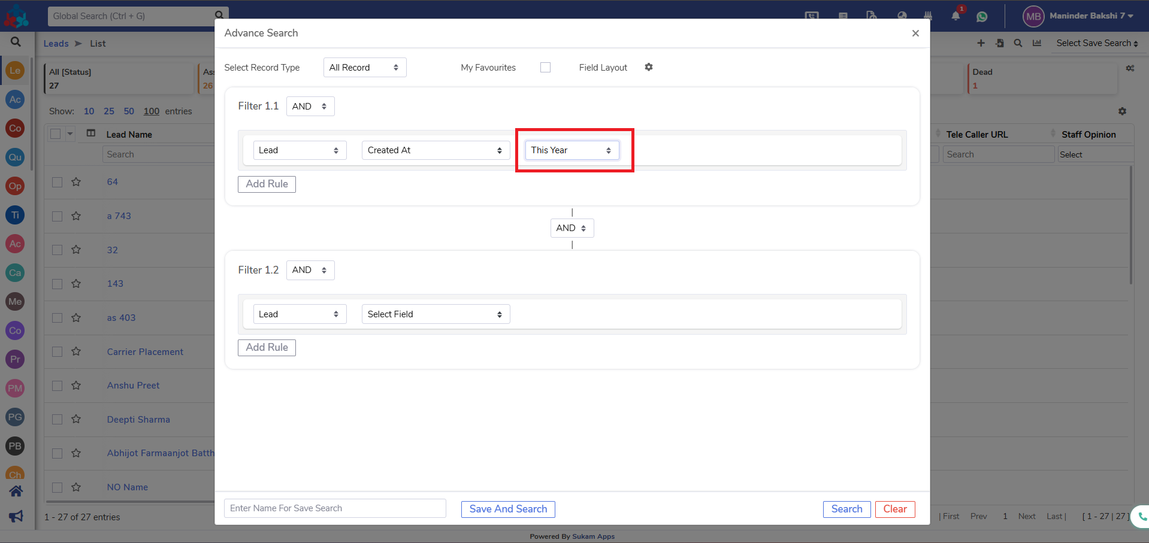Open the This Year value dropdown
The width and height of the screenshot is (1149, 543).
click(x=572, y=150)
